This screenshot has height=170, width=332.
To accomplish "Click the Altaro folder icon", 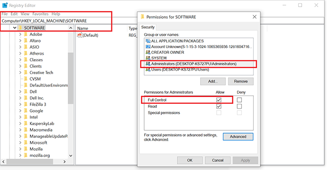I will coord(26,41).
